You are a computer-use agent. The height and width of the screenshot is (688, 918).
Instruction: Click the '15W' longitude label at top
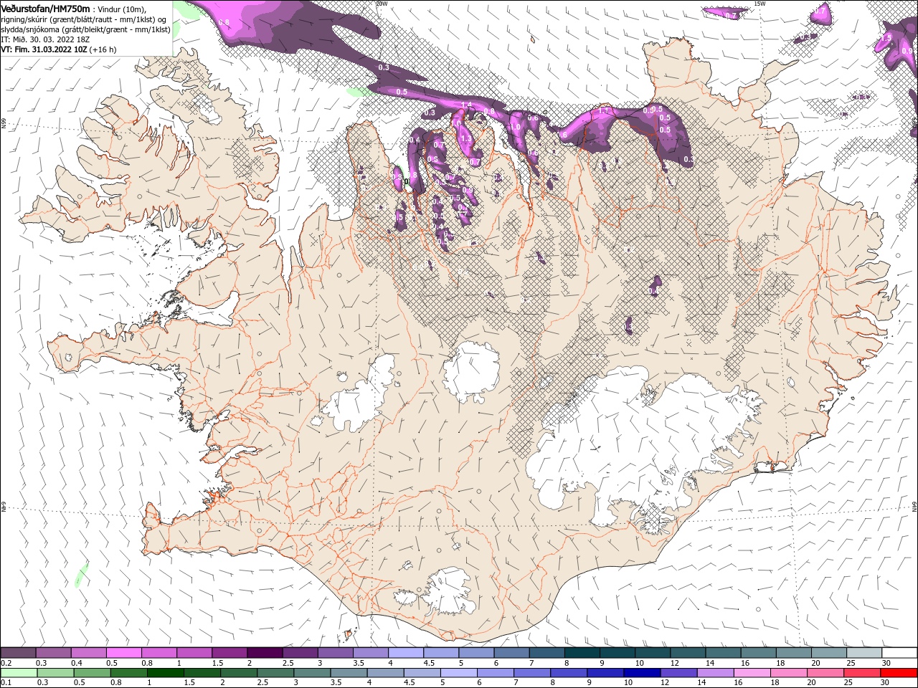point(760,4)
